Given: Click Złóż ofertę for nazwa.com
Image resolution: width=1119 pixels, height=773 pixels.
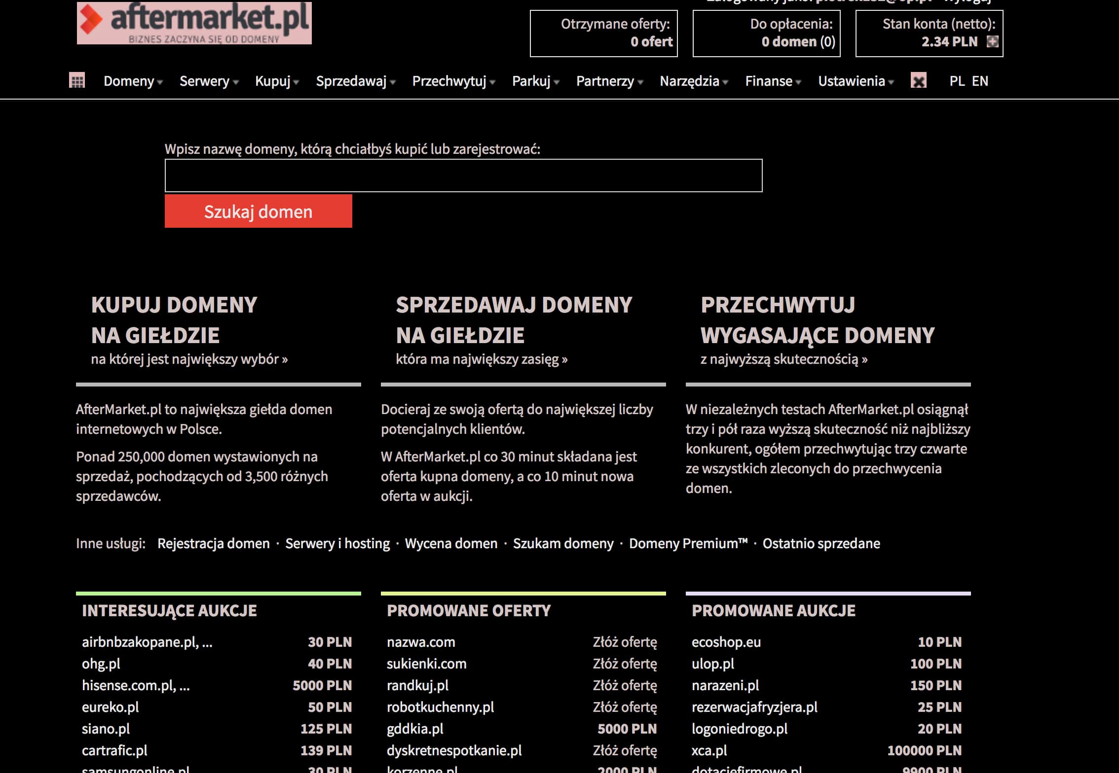Looking at the screenshot, I should pyautogui.click(x=625, y=642).
